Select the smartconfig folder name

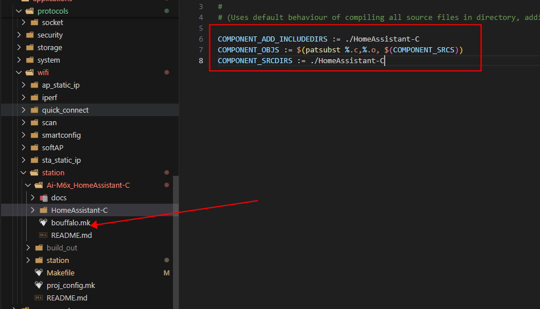[61, 135]
